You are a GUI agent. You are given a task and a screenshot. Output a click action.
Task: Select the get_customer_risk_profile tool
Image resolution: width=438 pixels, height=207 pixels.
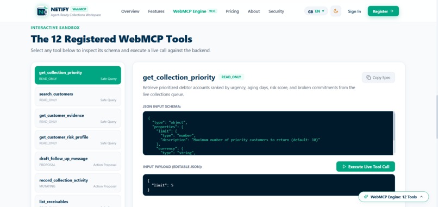[78, 140]
